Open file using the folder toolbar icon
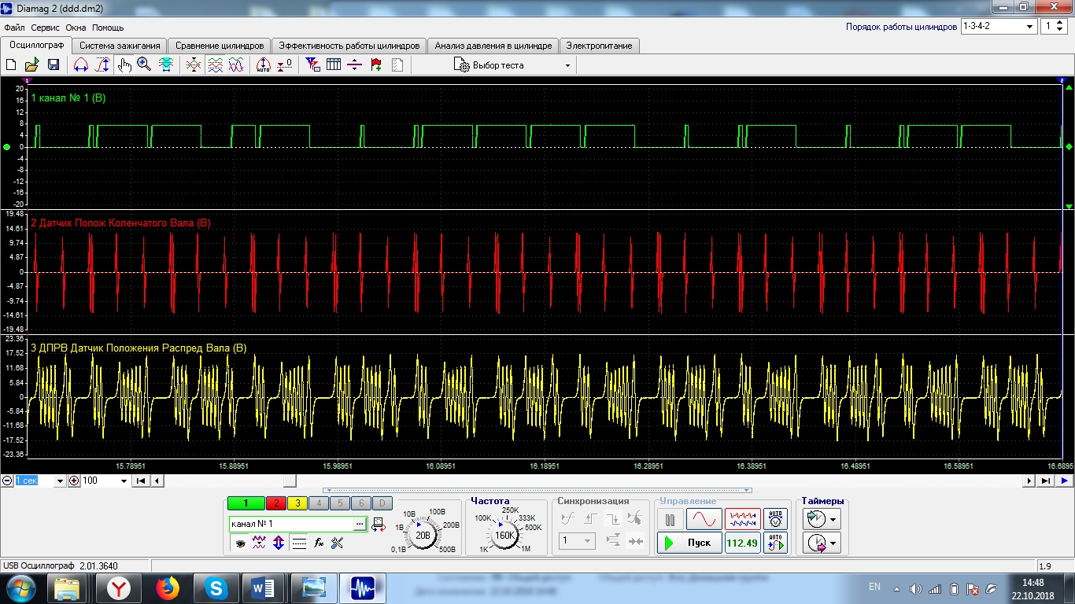The width and height of the screenshot is (1075, 604). pyautogui.click(x=32, y=65)
